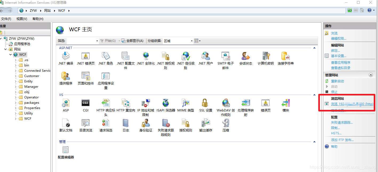Click the 基本设置... action link

(339, 56)
